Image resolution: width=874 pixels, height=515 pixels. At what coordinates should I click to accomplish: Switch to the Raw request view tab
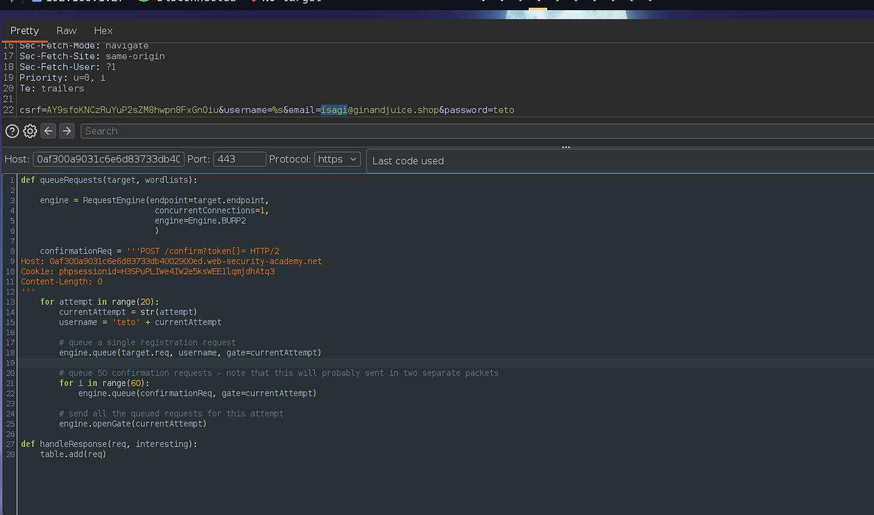(66, 30)
